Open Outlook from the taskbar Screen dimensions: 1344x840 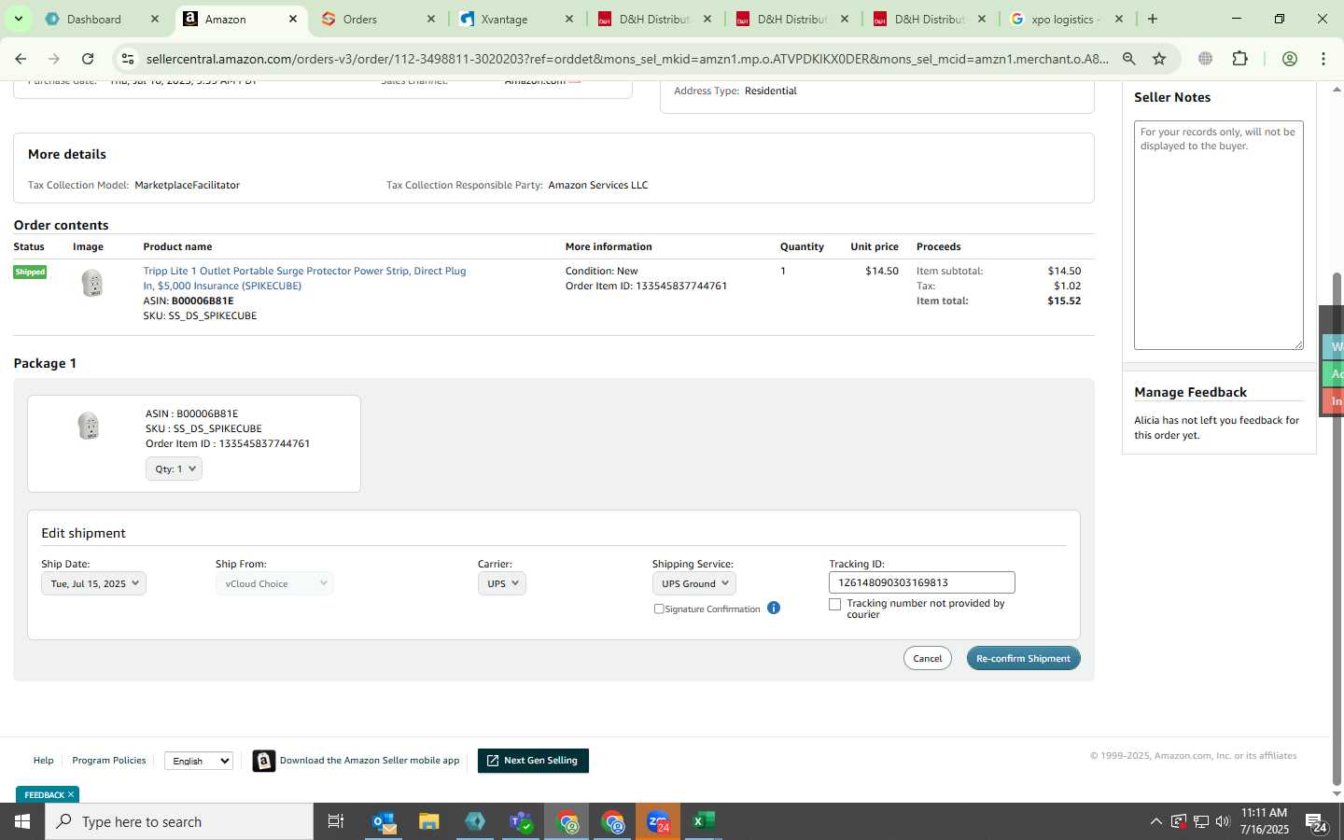point(384,821)
